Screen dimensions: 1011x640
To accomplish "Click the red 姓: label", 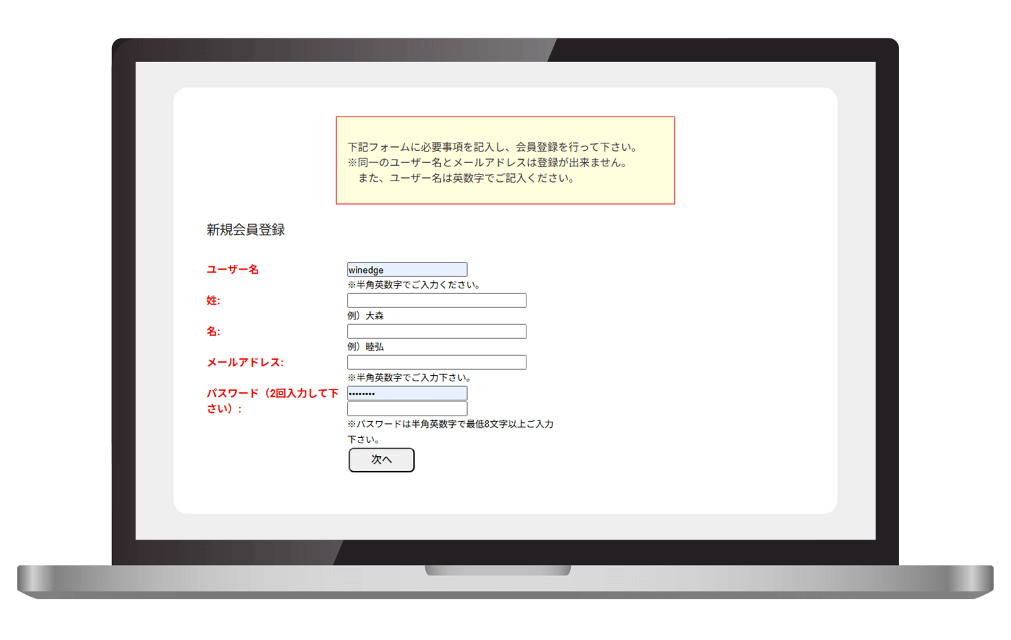I will (x=213, y=300).
